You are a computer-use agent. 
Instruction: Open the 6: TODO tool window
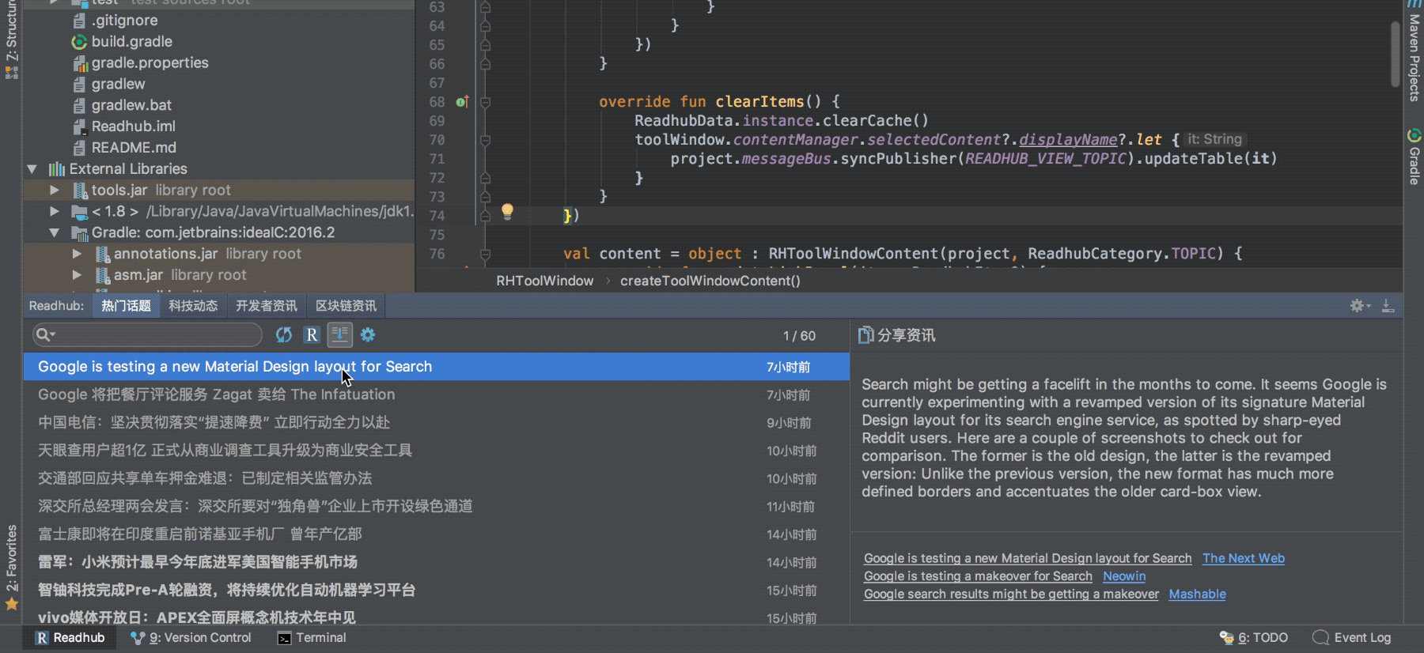pos(1254,638)
